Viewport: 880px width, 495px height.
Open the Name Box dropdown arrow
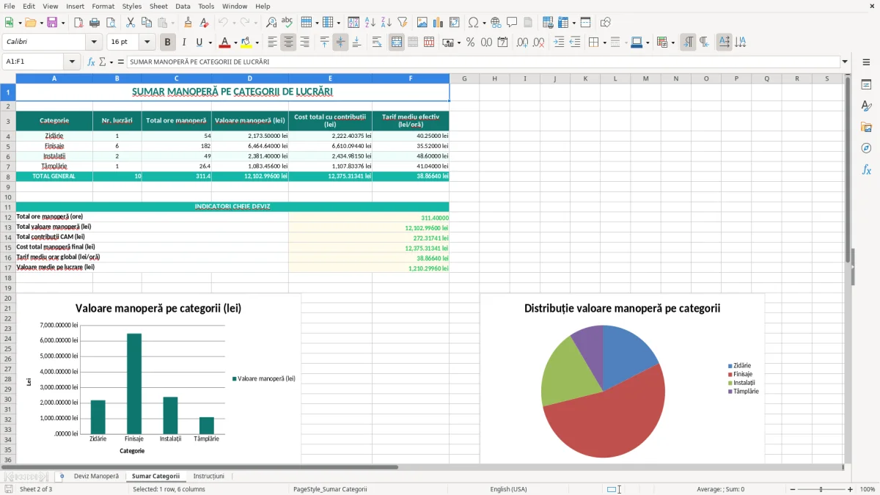click(x=72, y=62)
